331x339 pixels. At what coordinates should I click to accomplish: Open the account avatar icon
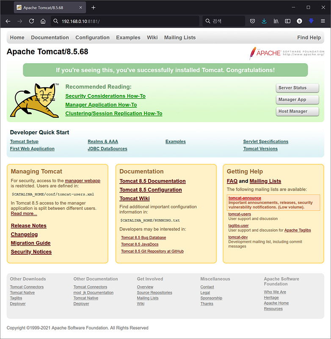coord(299,21)
